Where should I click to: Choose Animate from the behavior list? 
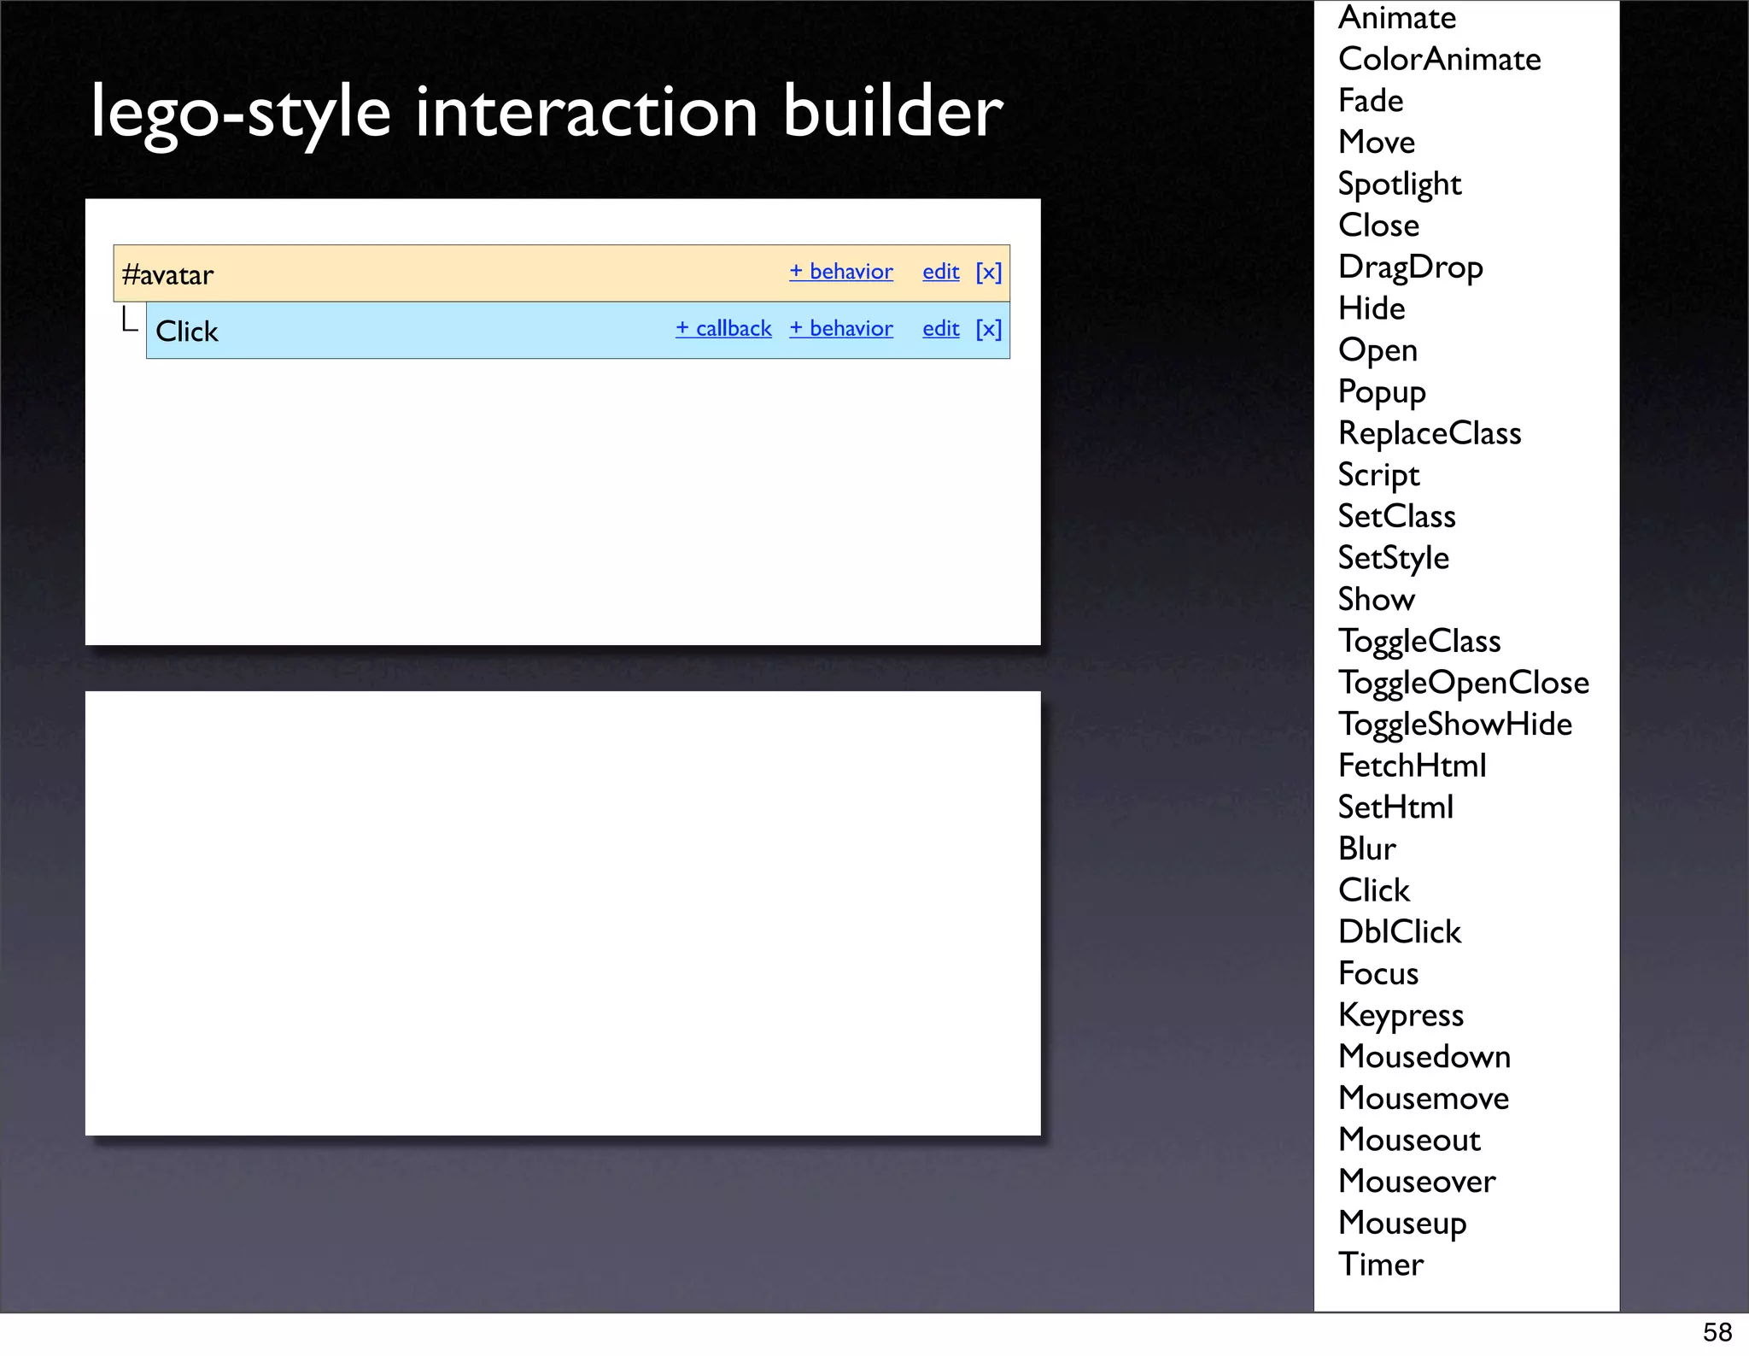pos(1397,17)
